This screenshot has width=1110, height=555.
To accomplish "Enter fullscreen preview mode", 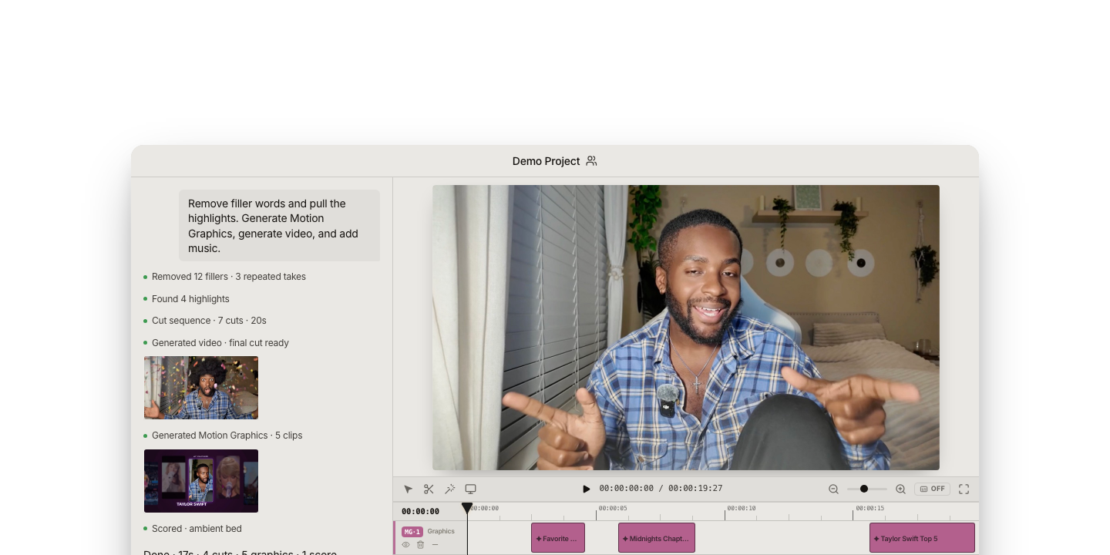I will tap(964, 489).
